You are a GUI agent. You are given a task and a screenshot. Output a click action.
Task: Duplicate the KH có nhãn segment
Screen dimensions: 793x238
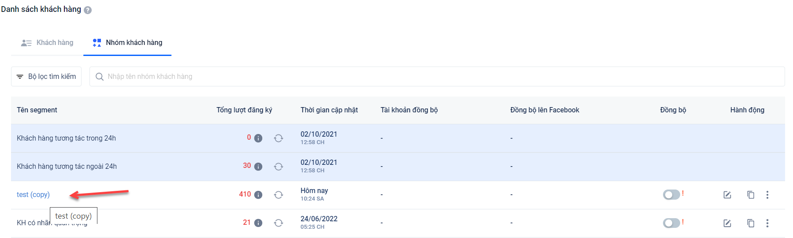click(x=751, y=223)
